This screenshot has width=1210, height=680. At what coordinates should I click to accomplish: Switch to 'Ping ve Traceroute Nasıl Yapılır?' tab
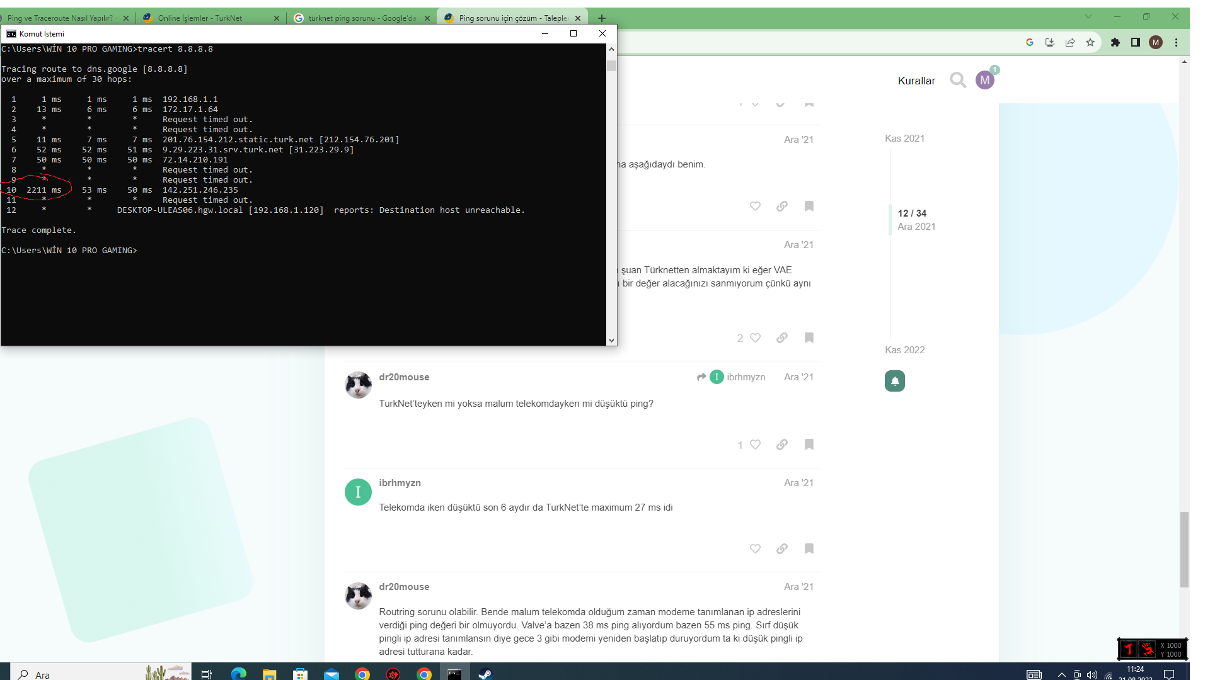[60, 18]
